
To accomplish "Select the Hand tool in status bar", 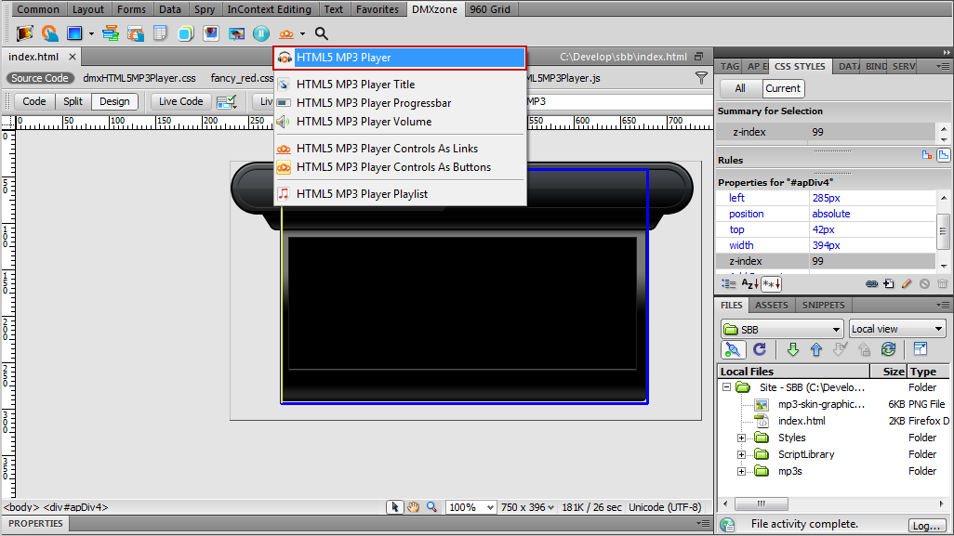I will (x=413, y=507).
